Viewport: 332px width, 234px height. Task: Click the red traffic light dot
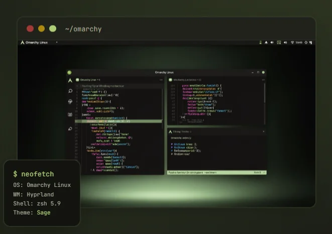click(x=30, y=29)
